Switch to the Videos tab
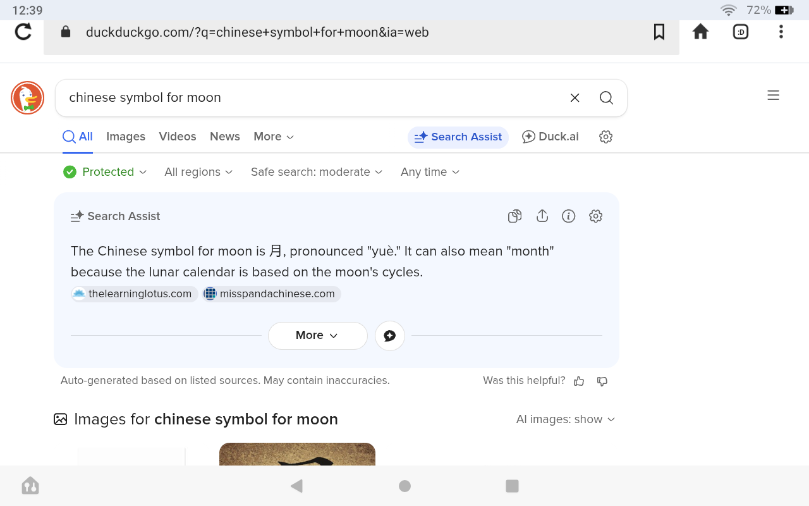809x506 pixels. (x=178, y=137)
